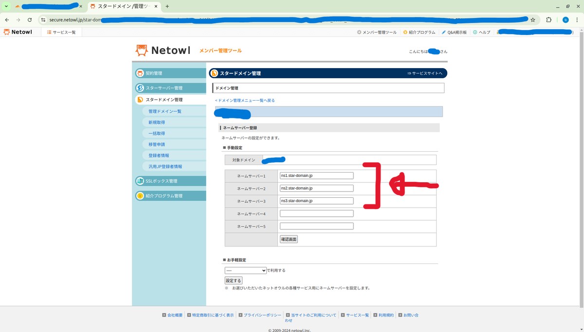Viewport: 584px width, 332px height.
Task: Click the 対象ドメイン label cell
Action: [x=243, y=160]
